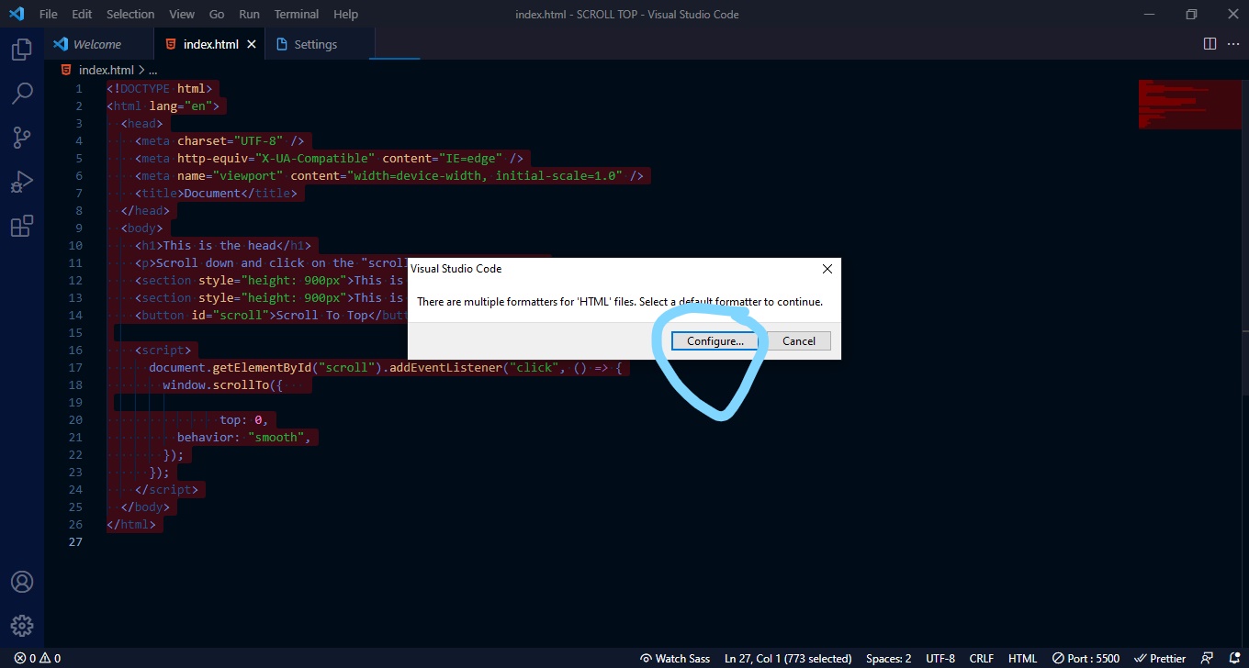
Task: Click the Prettier status bar item
Action: pyautogui.click(x=1160, y=658)
